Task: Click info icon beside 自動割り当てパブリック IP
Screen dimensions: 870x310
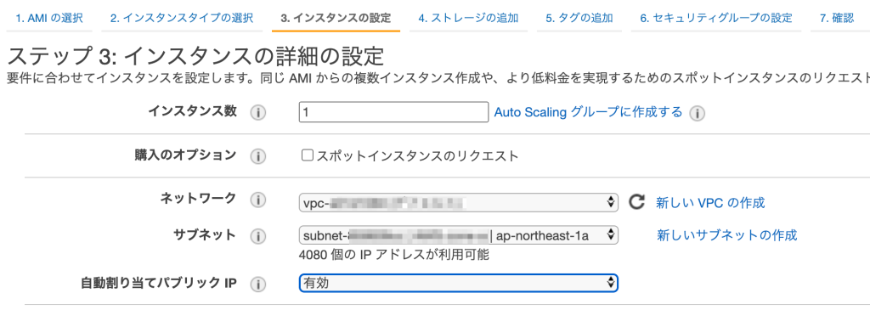Action: click(x=257, y=285)
